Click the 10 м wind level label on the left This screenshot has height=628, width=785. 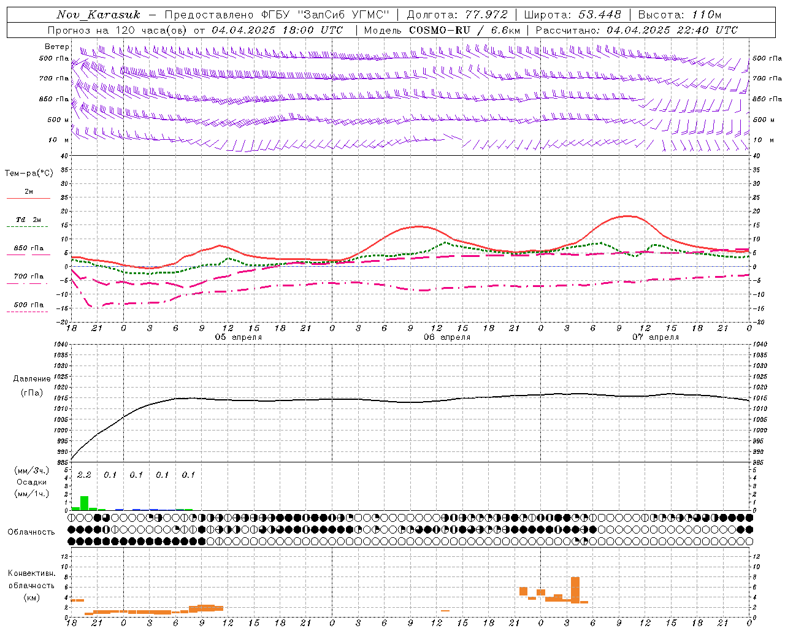coord(59,140)
